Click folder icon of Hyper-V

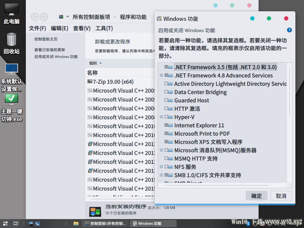pos(170,117)
